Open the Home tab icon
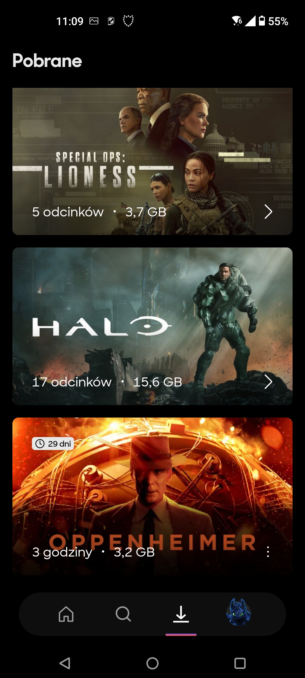The image size is (305, 678). point(66,614)
